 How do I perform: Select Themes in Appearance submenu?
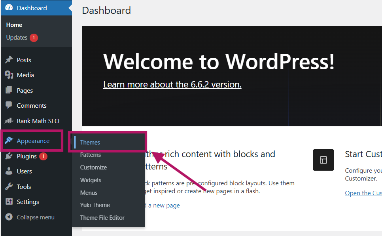click(x=90, y=142)
